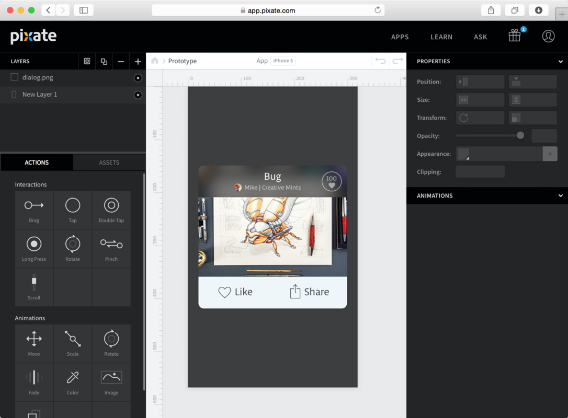This screenshot has width=568, height=418.
Task: Add an appearance with the plus button
Action: [x=550, y=154]
